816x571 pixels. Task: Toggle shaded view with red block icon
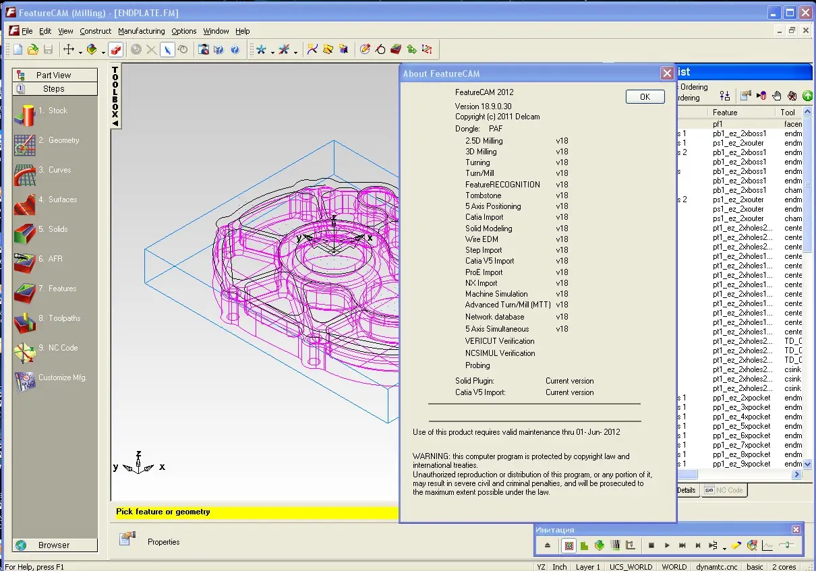[115, 49]
